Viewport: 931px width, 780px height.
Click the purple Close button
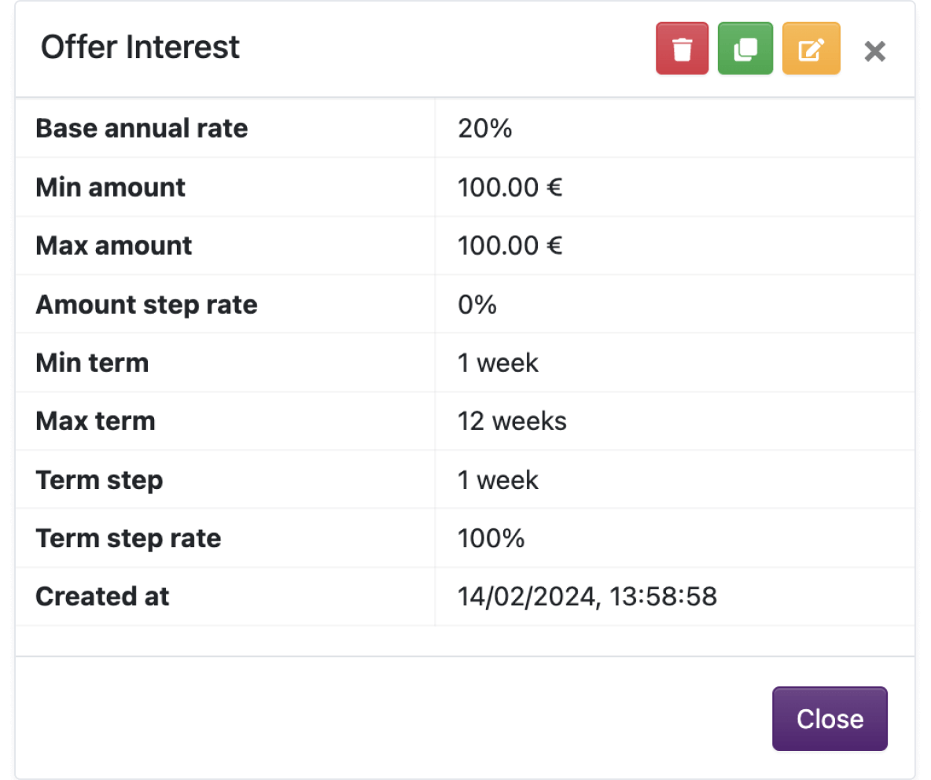pyautogui.click(x=830, y=718)
